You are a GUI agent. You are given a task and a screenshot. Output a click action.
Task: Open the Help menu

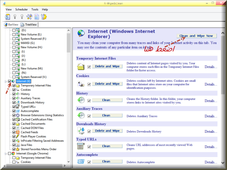click(45, 9)
